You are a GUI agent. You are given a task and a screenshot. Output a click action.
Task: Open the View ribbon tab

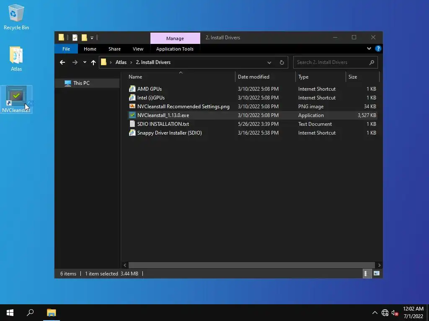coord(138,49)
